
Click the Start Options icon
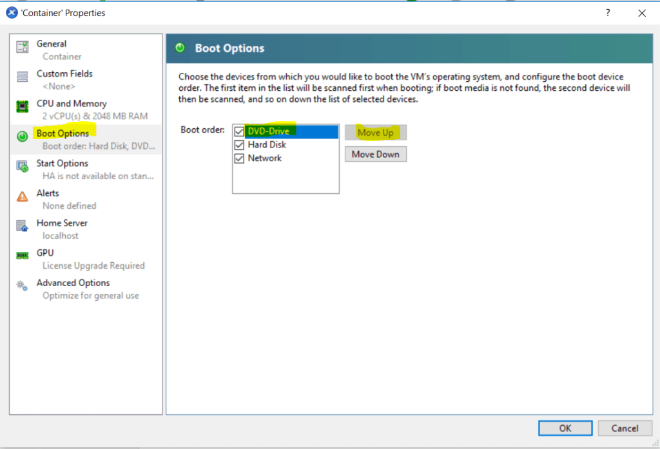coord(21,167)
